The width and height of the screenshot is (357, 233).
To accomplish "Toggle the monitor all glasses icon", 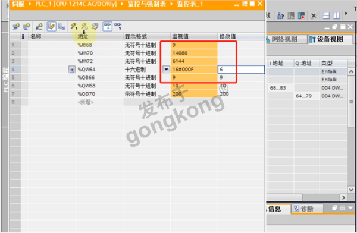I will [107, 26].
